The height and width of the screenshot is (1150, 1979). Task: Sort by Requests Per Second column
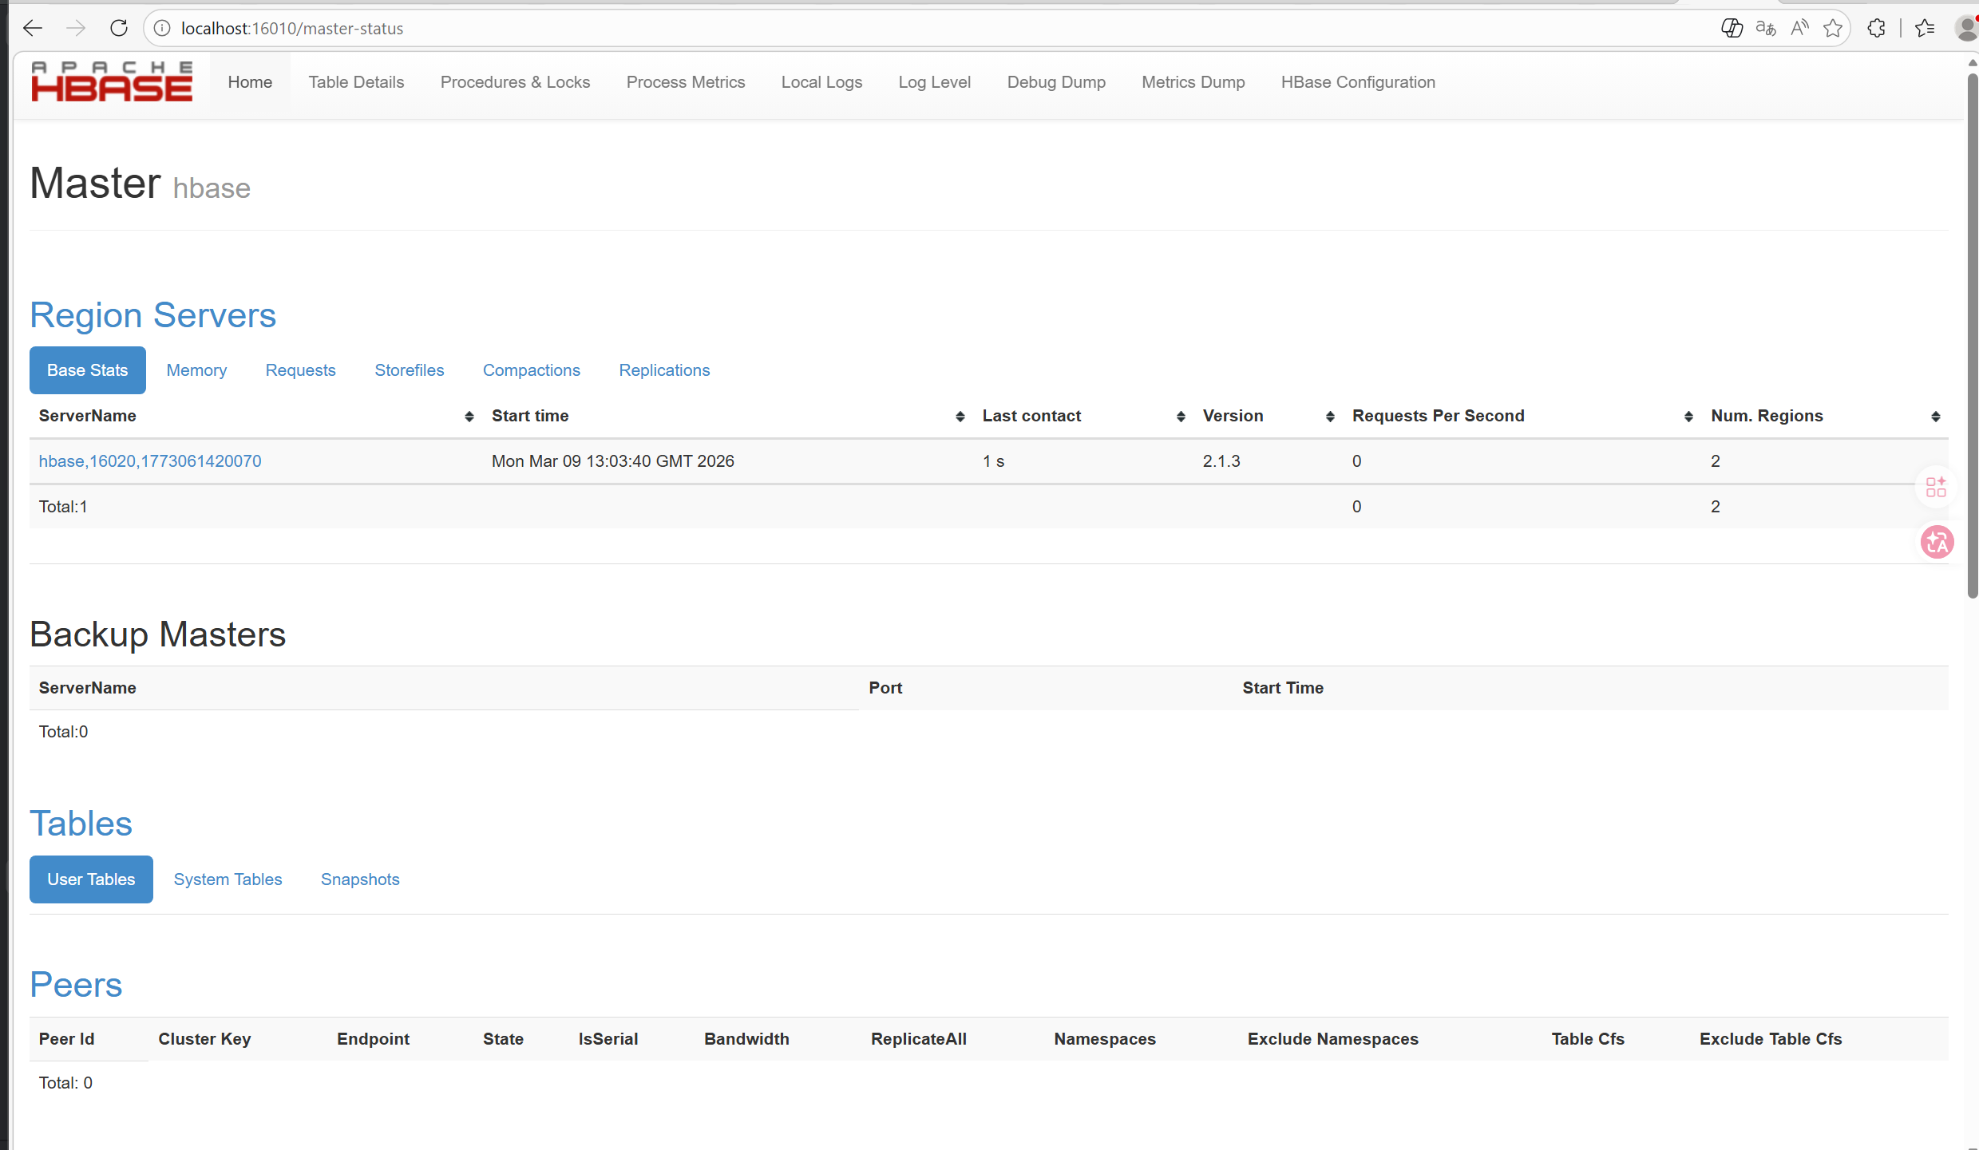click(1688, 417)
